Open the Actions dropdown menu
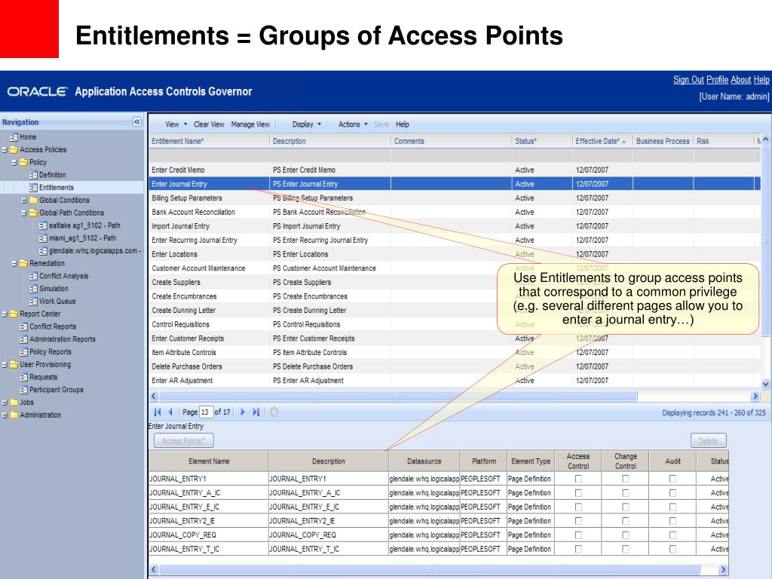 [x=353, y=124]
